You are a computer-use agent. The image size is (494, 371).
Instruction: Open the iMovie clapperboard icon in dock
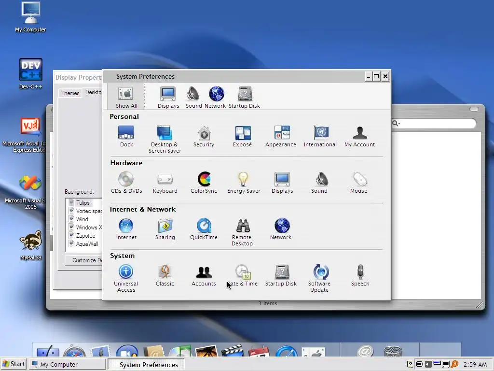click(232, 351)
